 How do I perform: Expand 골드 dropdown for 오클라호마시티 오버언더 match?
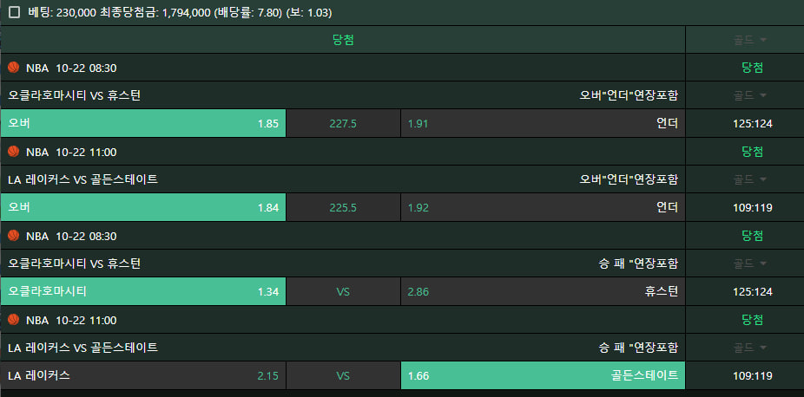point(750,95)
